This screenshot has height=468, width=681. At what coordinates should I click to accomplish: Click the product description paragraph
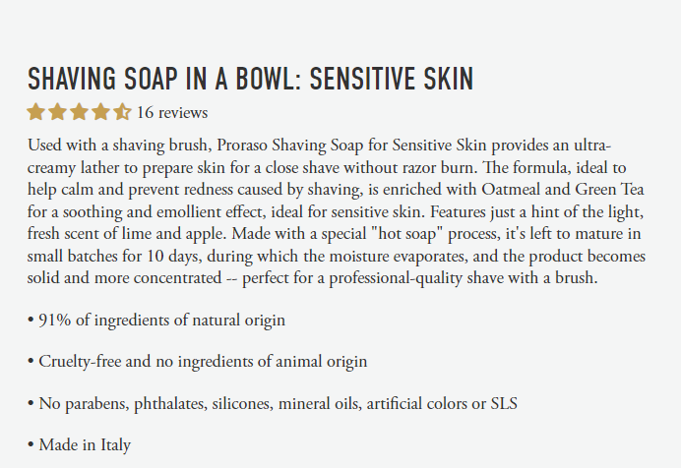pos(335,211)
